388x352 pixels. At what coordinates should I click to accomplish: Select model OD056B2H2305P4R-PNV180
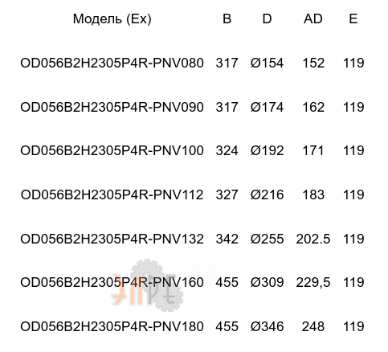tap(112, 326)
